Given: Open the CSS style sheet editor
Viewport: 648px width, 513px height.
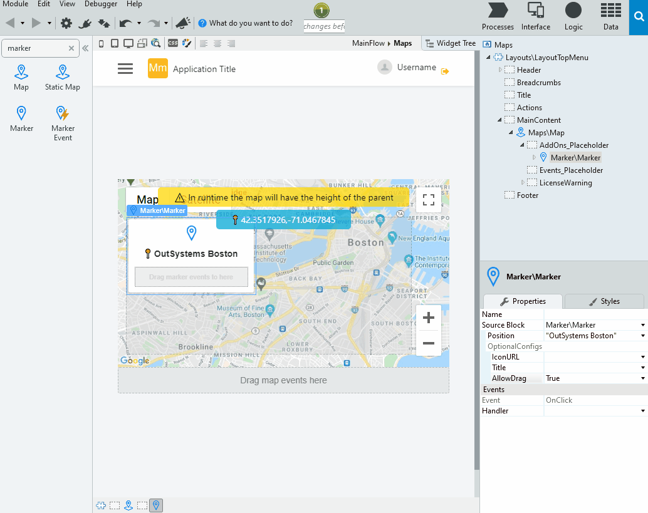Looking at the screenshot, I should tap(173, 43).
